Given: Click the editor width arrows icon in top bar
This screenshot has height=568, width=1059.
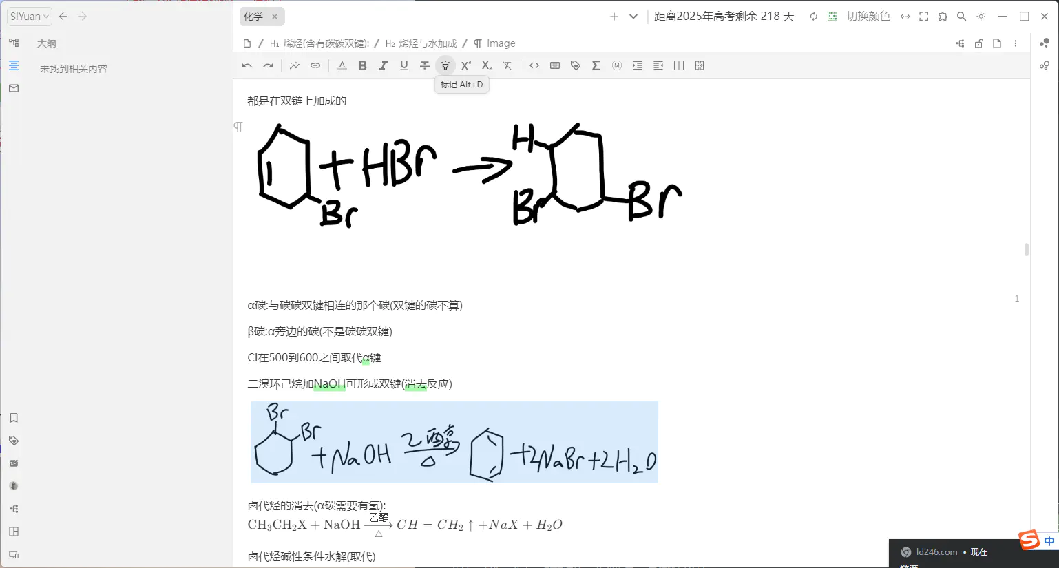Looking at the screenshot, I should [x=905, y=17].
